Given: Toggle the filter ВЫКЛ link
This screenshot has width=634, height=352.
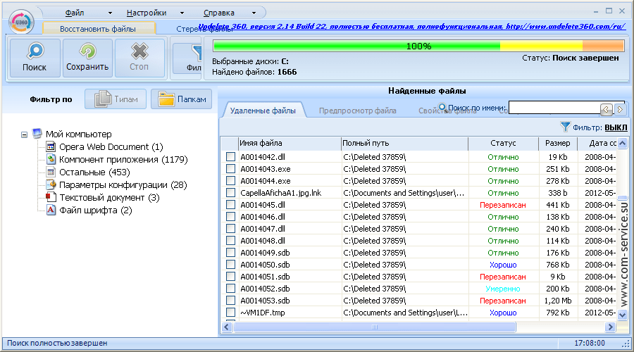Looking at the screenshot, I should [616, 127].
